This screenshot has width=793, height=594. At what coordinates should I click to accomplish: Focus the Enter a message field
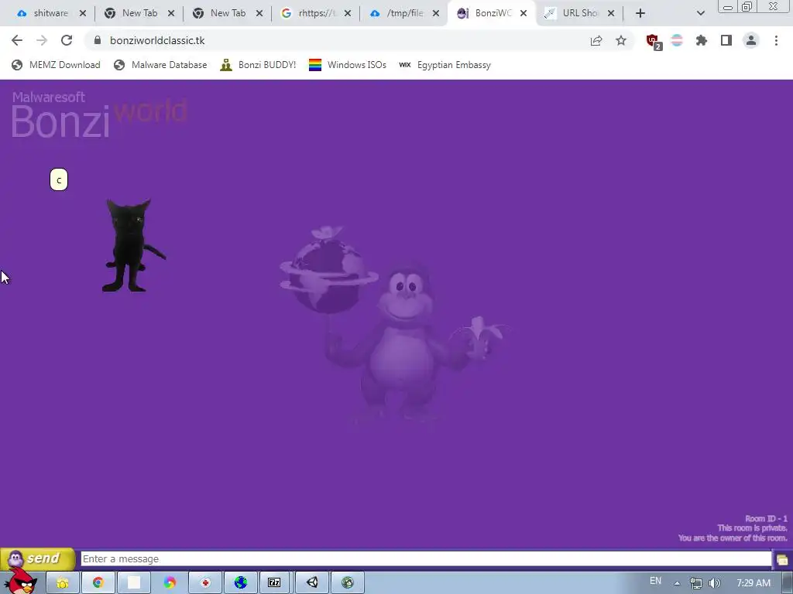(426, 558)
